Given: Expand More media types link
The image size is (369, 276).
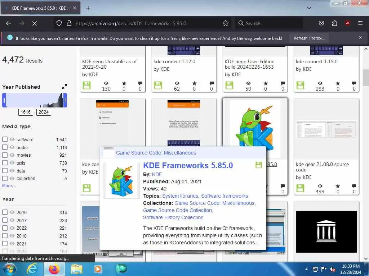Looking at the screenshot, I should click(x=9, y=186).
